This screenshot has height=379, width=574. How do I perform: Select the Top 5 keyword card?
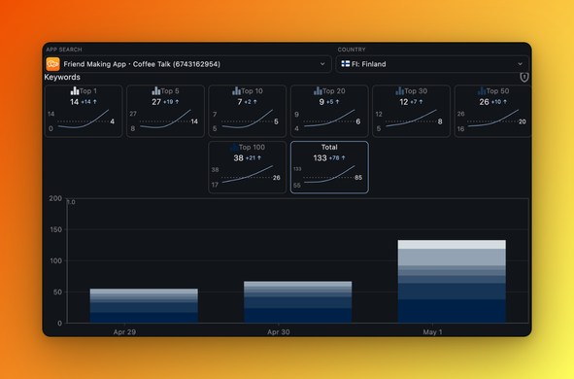click(165, 112)
